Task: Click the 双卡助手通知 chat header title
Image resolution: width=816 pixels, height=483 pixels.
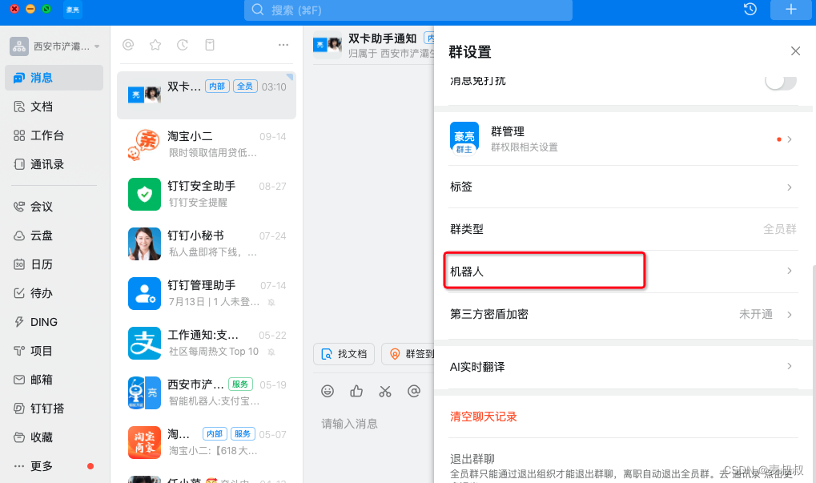Action: click(x=383, y=38)
